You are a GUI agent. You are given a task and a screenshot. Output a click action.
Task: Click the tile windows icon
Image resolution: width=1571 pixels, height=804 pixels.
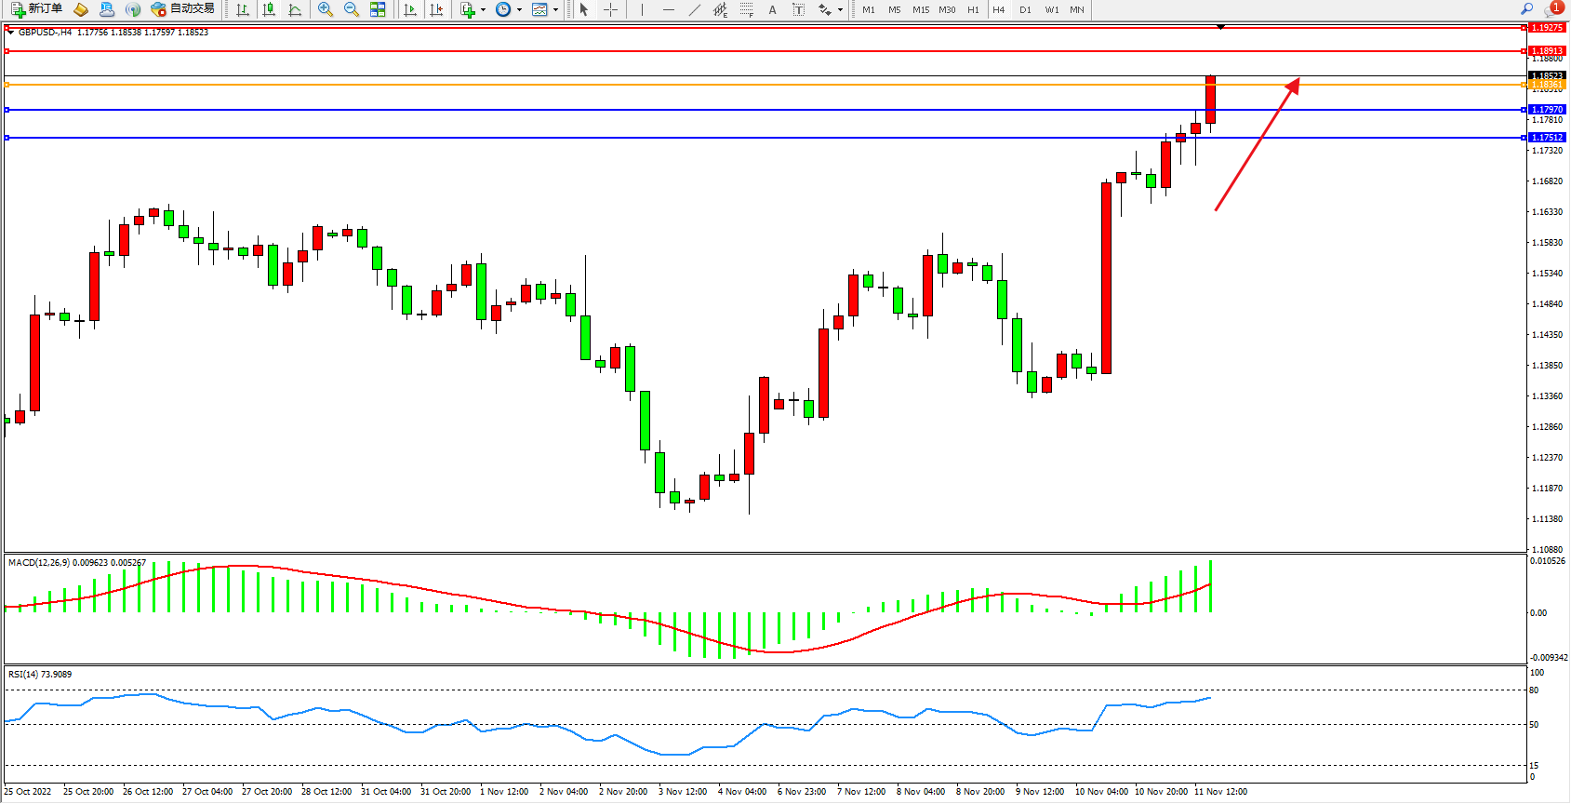pyautogui.click(x=378, y=9)
